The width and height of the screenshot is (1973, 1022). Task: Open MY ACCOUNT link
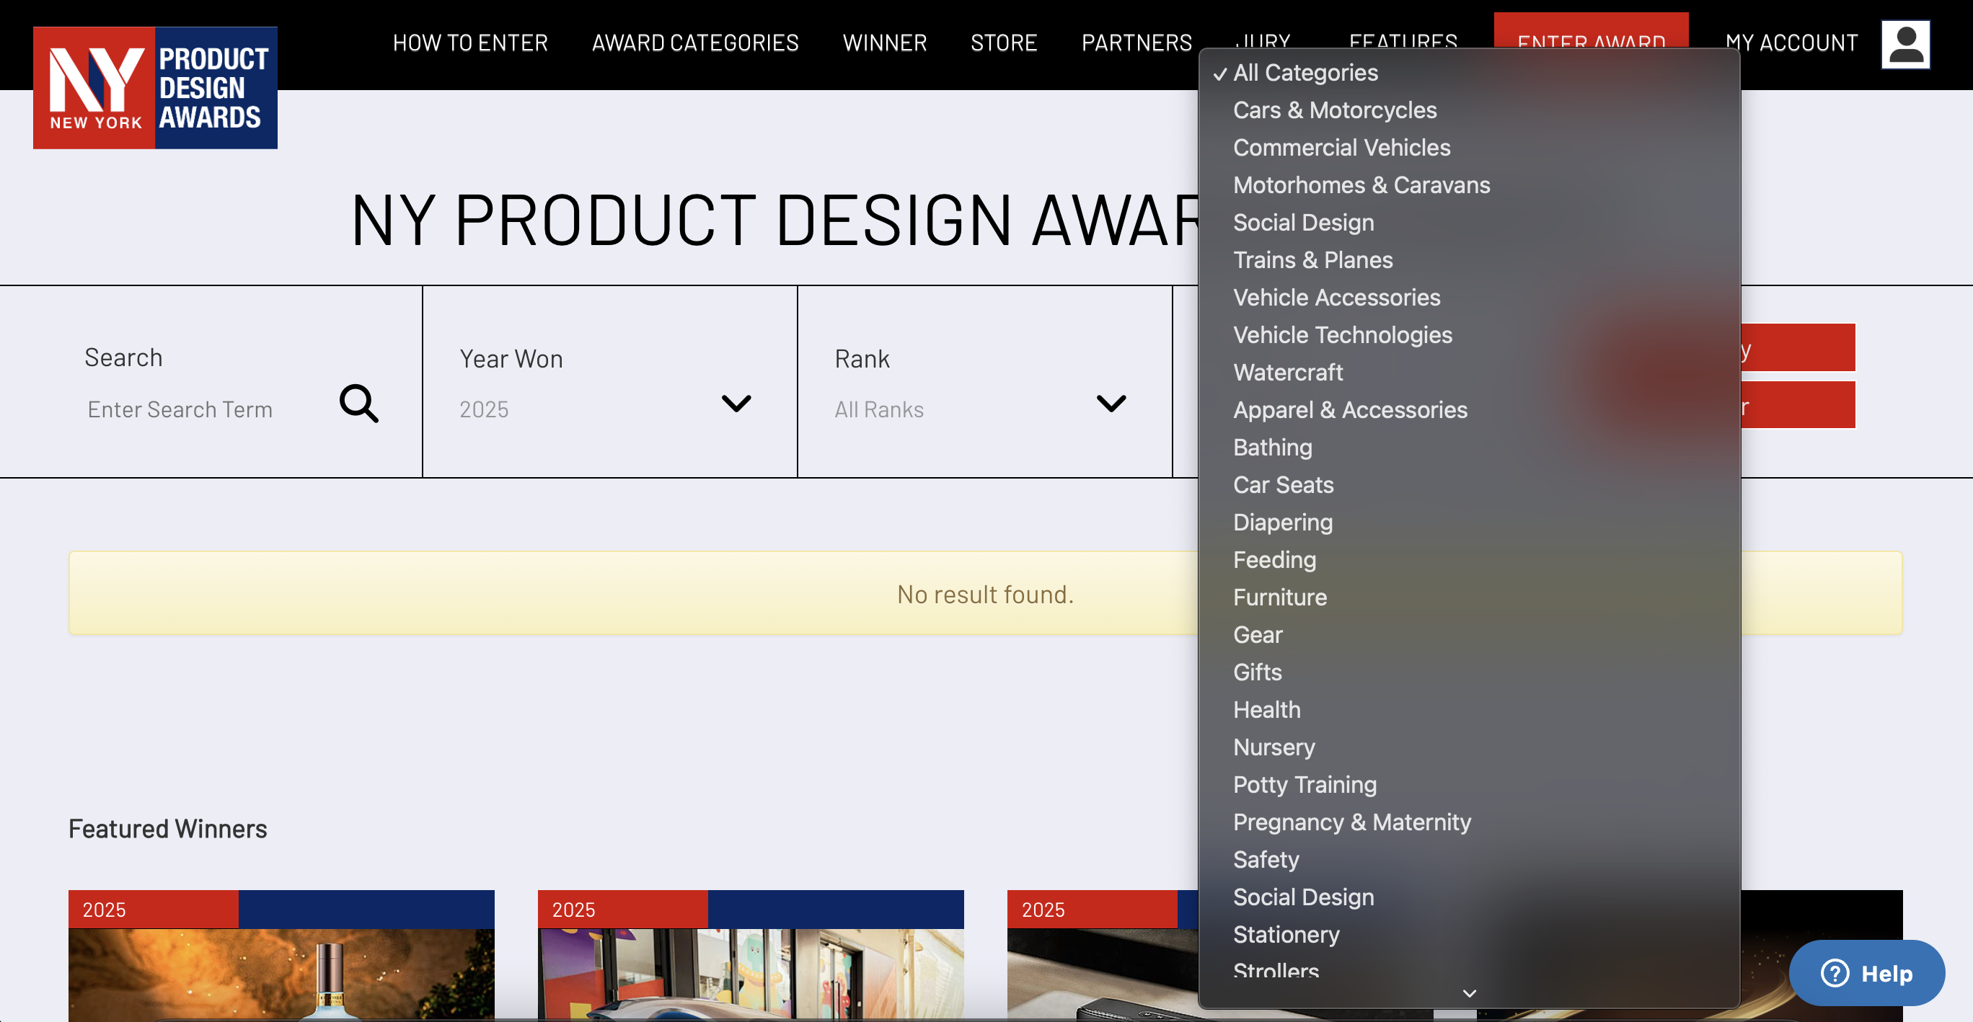tap(1791, 43)
